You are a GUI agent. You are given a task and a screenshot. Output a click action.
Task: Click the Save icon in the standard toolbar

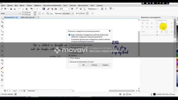point(11,9)
